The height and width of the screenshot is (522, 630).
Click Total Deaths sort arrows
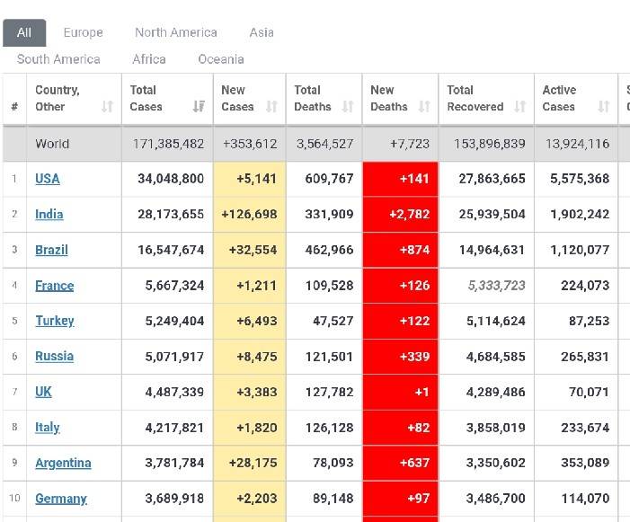coord(348,107)
